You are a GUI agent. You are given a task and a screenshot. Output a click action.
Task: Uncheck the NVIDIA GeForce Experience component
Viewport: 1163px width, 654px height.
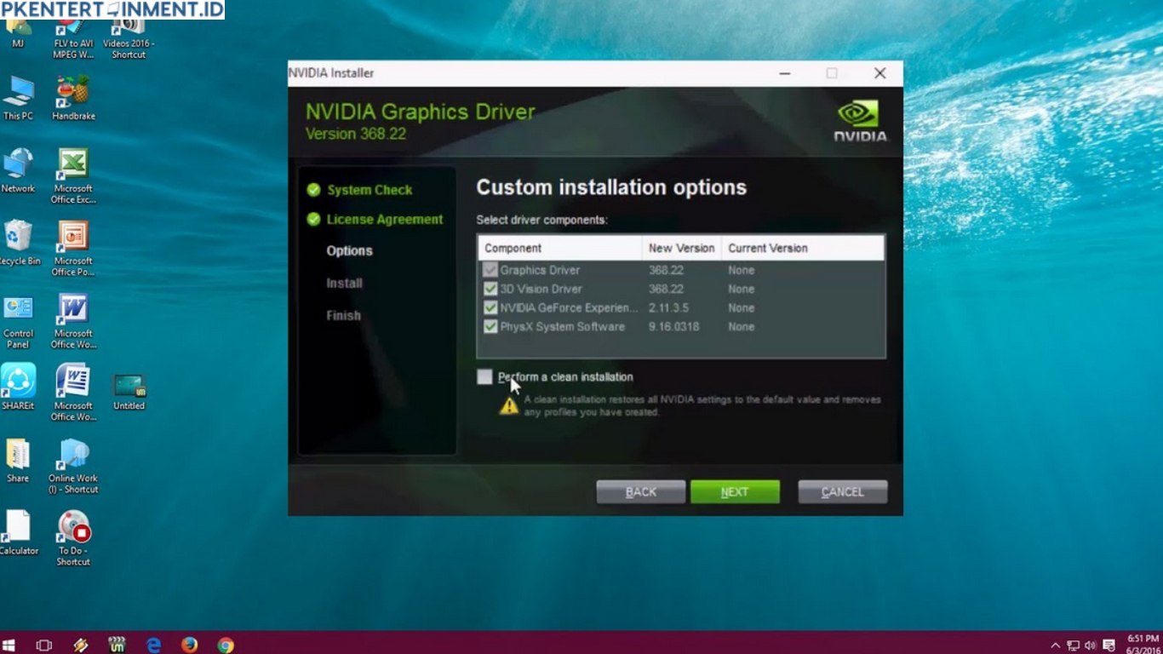pyautogui.click(x=490, y=307)
